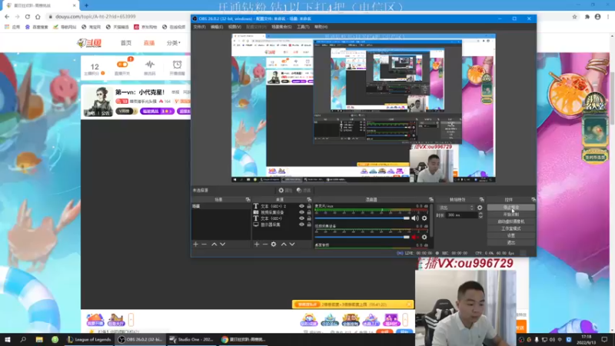Move source down in Sources panel

click(292, 244)
